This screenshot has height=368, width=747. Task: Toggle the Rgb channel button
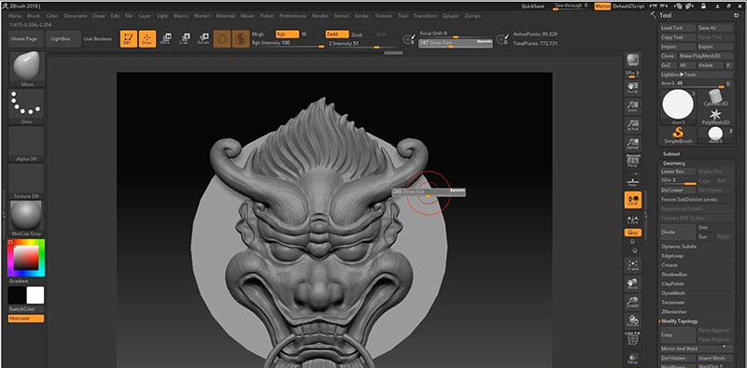288,35
